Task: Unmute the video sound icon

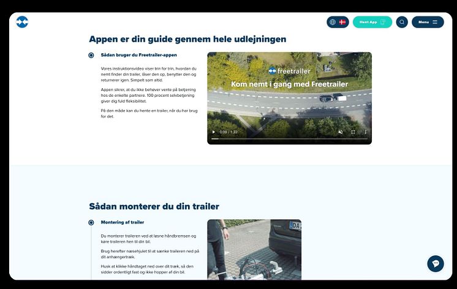Action: [340, 132]
